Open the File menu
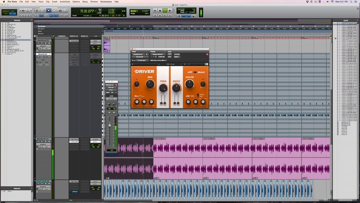 (21, 2)
